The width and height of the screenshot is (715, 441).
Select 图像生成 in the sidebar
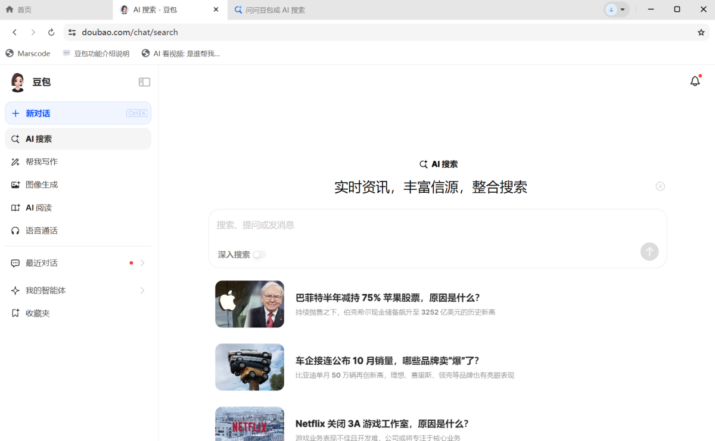click(x=42, y=185)
